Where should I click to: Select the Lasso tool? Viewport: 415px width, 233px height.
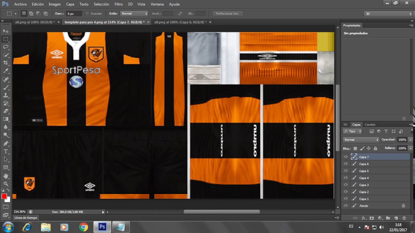click(x=6, y=47)
